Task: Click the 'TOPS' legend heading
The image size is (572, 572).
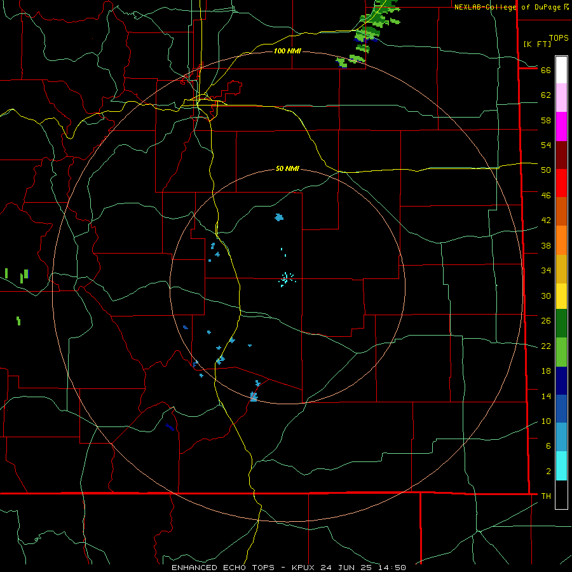Action: pos(559,38)
